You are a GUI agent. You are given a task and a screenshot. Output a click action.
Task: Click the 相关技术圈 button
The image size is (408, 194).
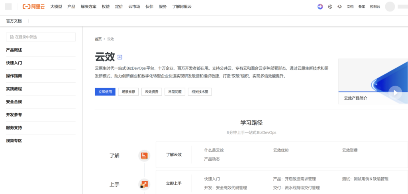(x=200, y=92)
